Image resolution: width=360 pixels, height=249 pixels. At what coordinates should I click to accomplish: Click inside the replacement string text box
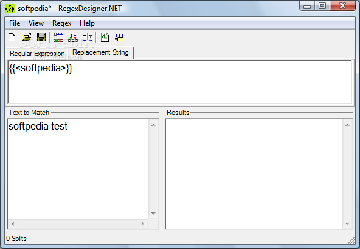(180, 82)
